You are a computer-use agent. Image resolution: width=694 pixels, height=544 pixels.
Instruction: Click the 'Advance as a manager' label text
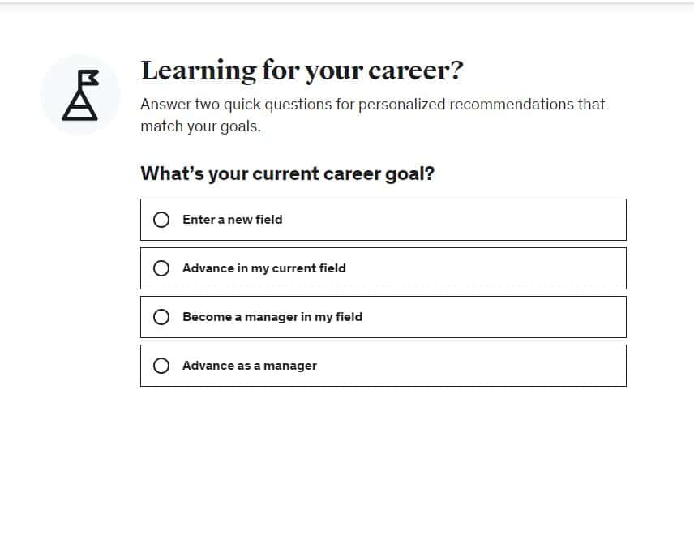250,366
